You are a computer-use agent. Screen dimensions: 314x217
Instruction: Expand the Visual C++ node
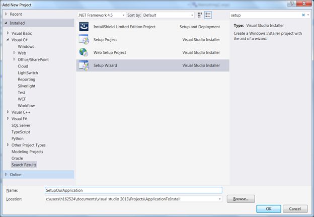[x=8, y=112]
